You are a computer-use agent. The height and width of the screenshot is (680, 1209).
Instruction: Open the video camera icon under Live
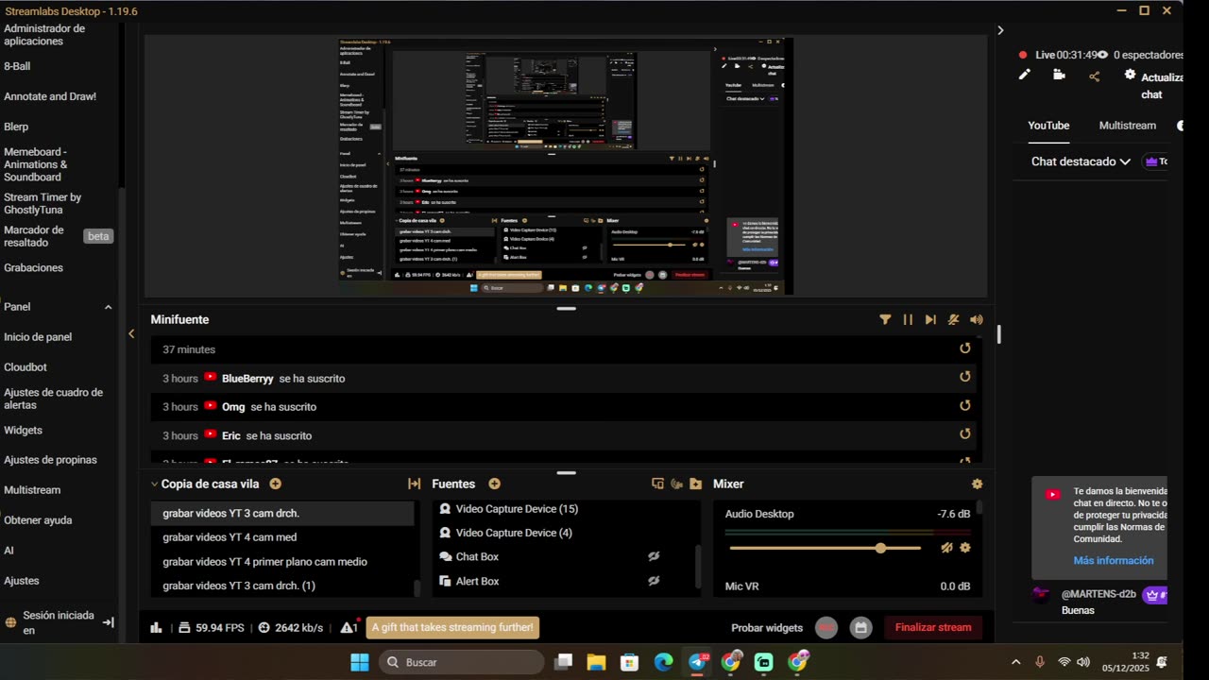[1059, 76]
